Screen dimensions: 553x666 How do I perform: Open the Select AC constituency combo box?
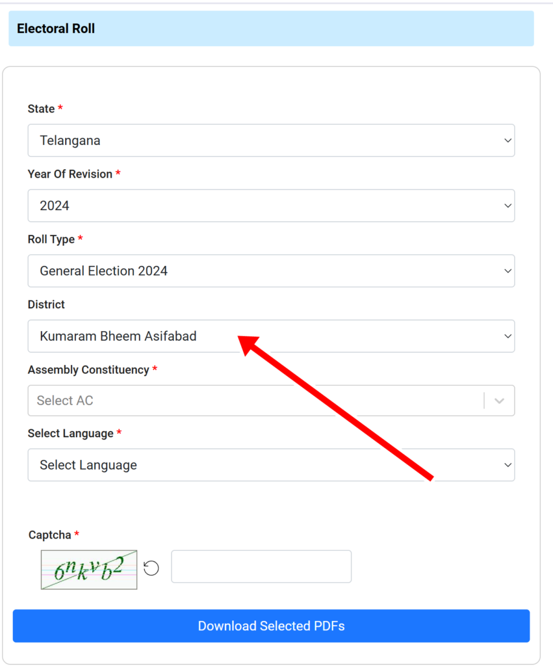[x=271, y=401]
